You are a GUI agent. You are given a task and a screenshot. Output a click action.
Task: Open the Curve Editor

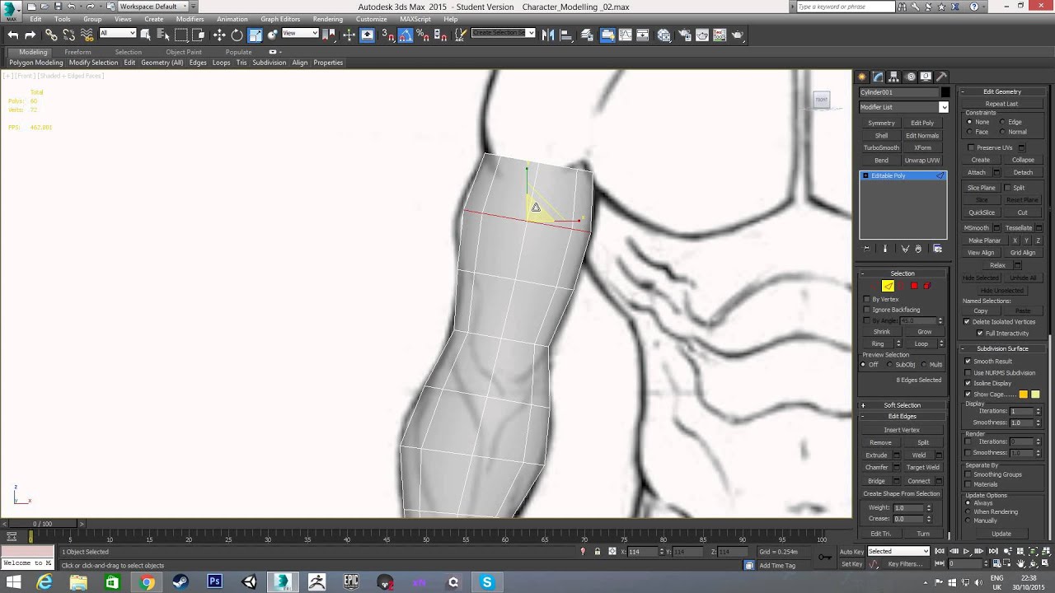(625, 35)
